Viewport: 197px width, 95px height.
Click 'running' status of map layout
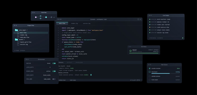[178, 72]
